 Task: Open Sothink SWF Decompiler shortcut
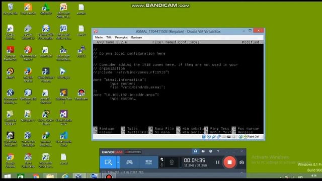(46, 32)
